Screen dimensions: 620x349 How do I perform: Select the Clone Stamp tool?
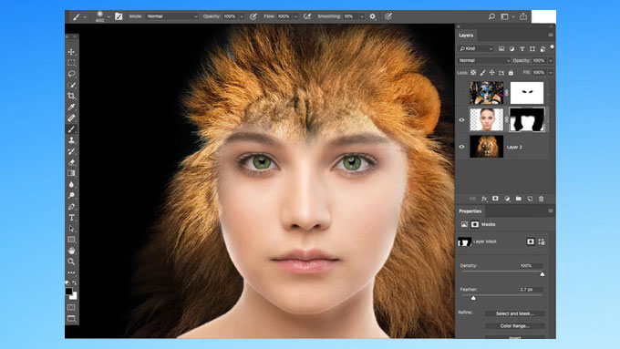[71, 140]
